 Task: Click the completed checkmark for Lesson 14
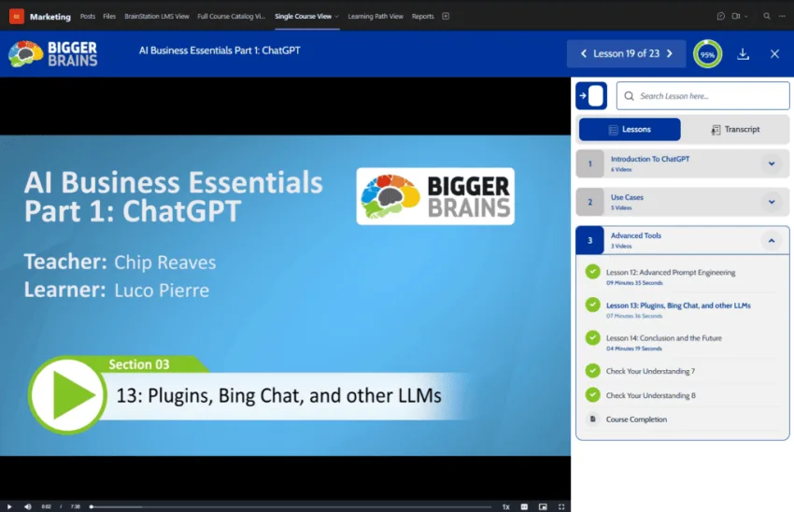(592, 338)
